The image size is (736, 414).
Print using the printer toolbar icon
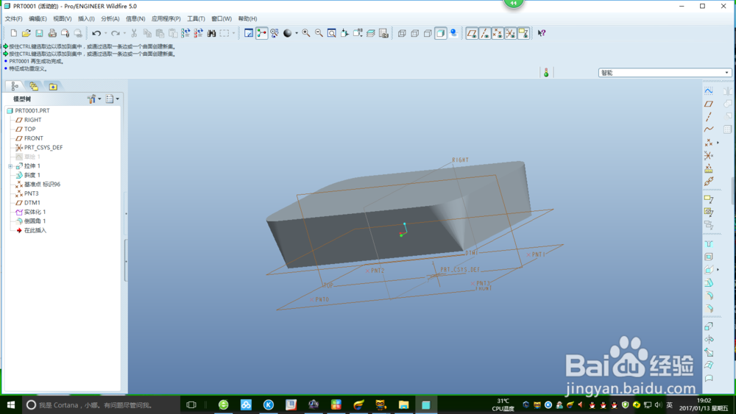pyautogui.click(x=52, y=33)
